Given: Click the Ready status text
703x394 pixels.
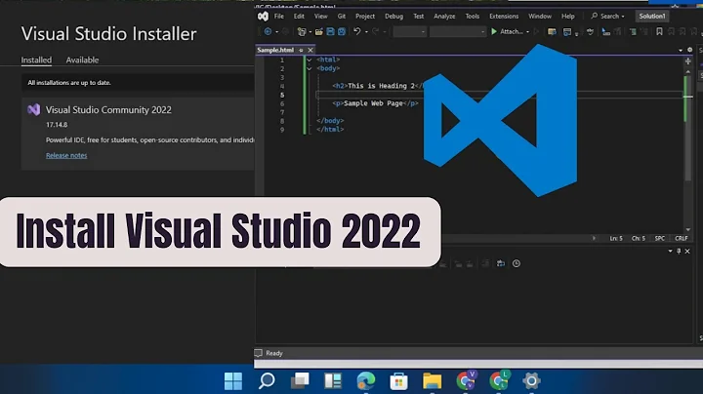Looking at the screenshot, I should tap(274, 353).
